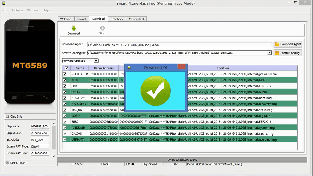Click the Name column header
313x176 pixels.
pyautogui.click(x=80, y=68)
